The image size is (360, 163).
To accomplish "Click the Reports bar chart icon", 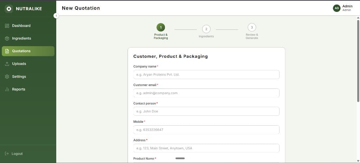I will [7, 89].
